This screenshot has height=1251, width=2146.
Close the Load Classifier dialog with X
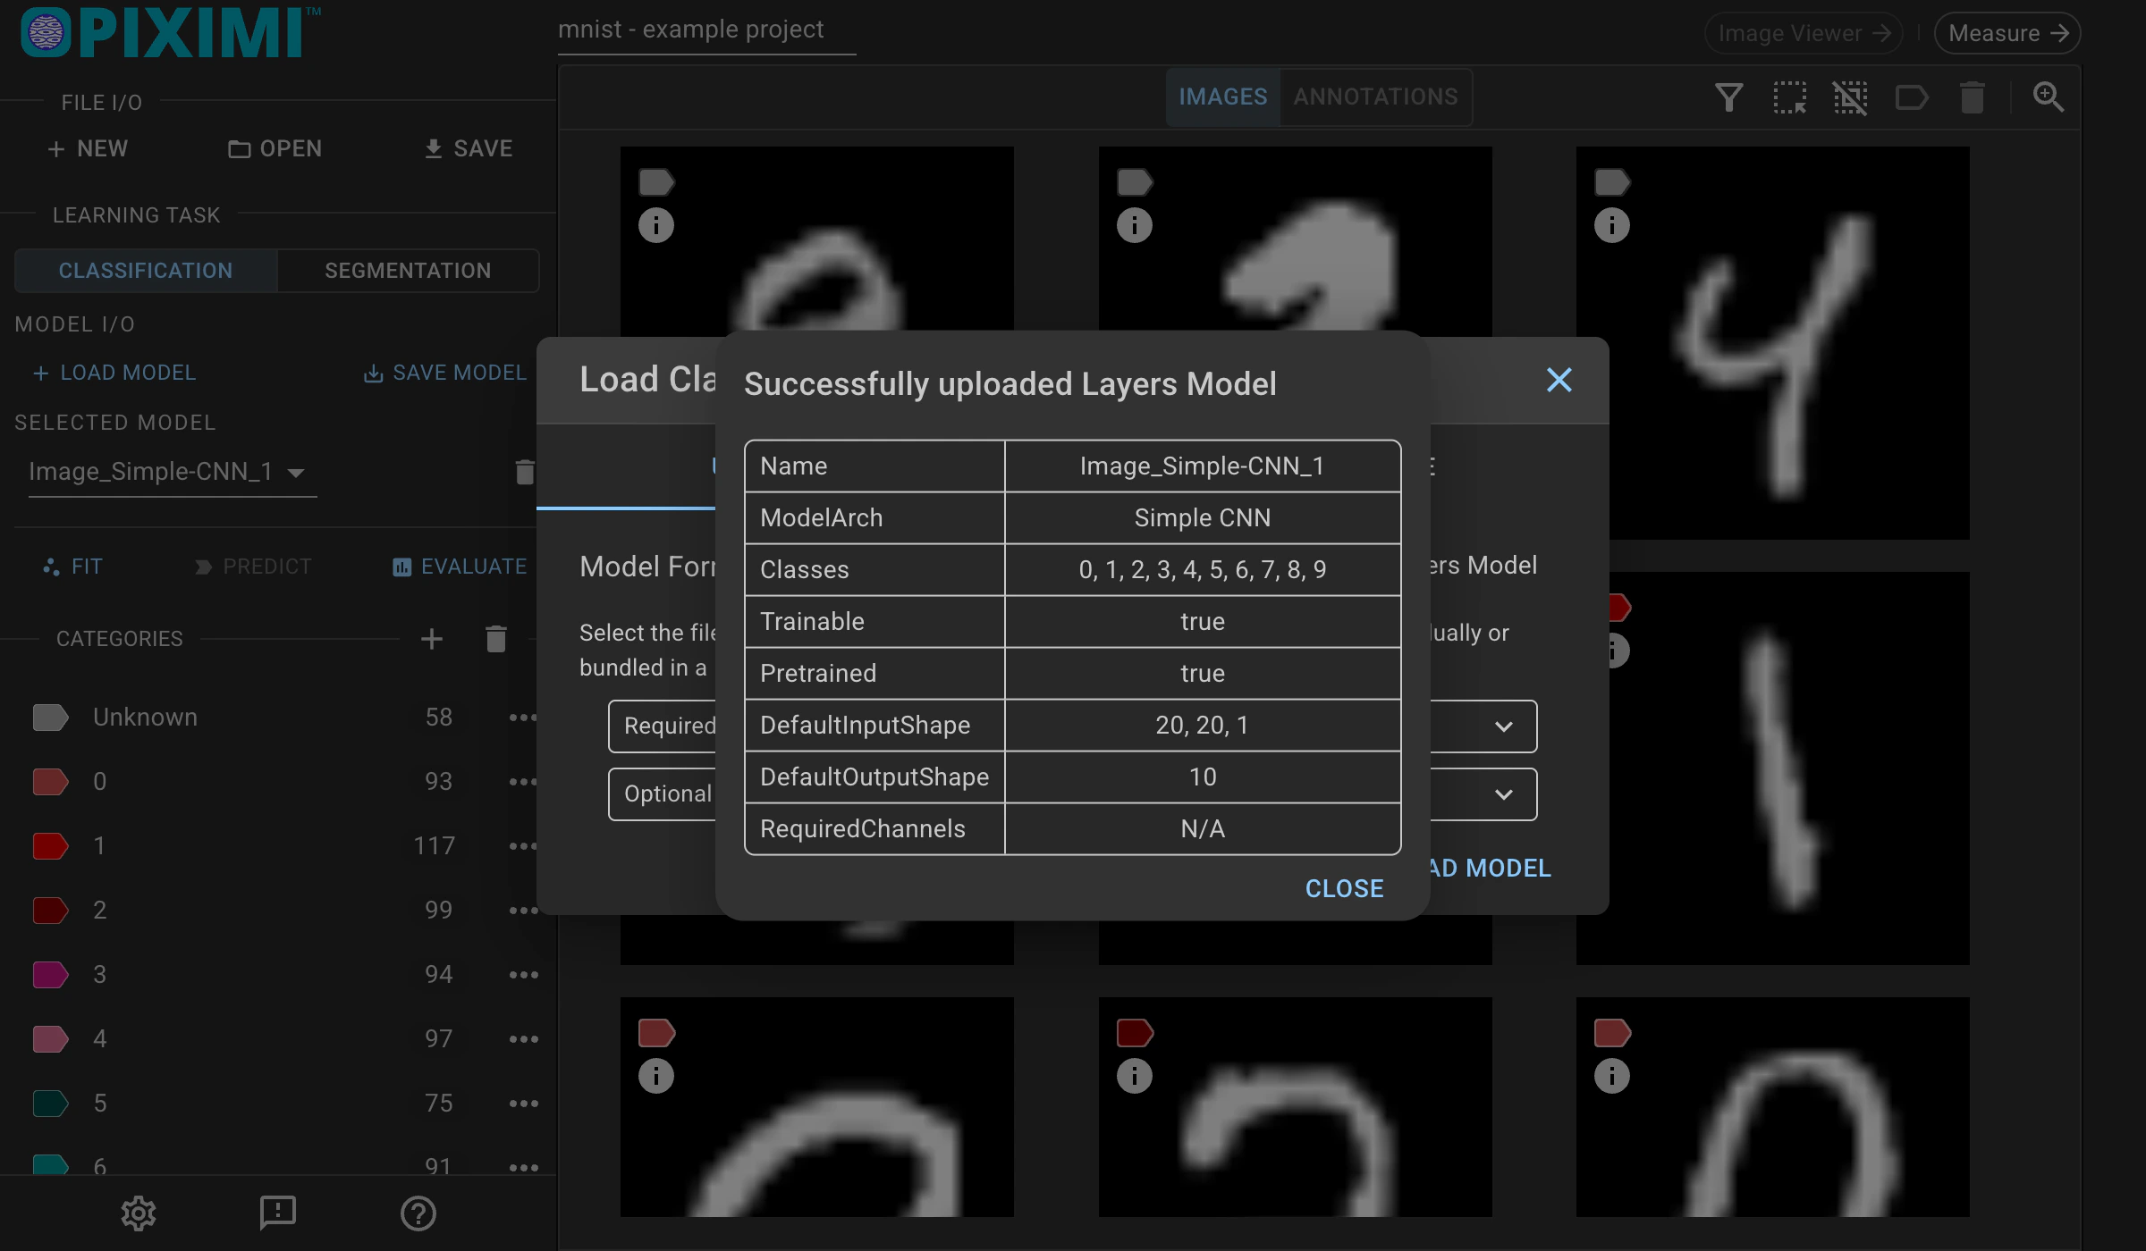coord(1559,380)
